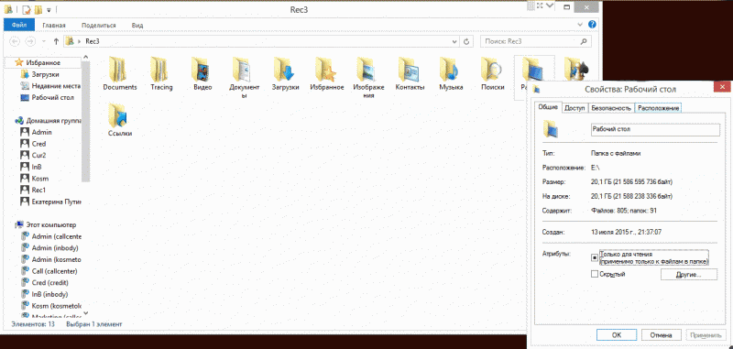This screenshot has width=733, height=349.
Task: Open quick access toolbar customize dropdown
Action: [x=49, y=9]
